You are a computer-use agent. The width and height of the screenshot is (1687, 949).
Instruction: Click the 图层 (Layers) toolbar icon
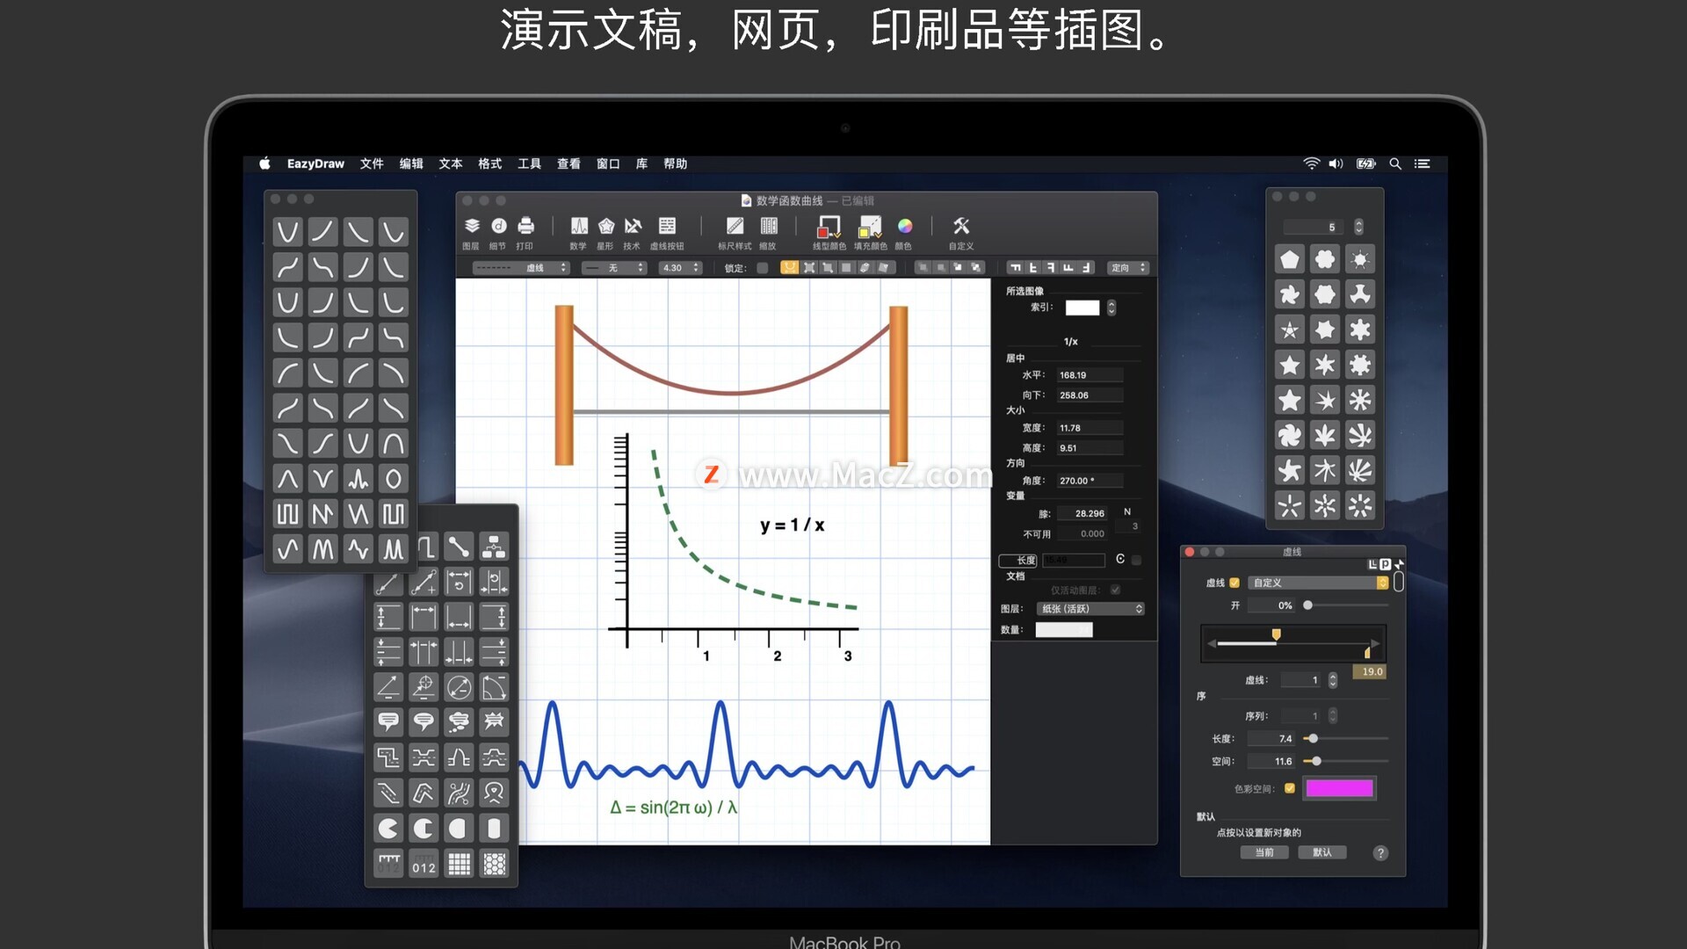point(472,227)
